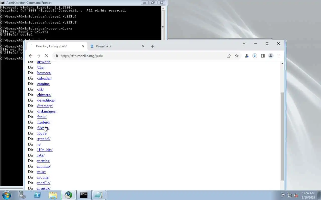Go back using Chrome's back arrow
This screenshot has height=200, width=321.
[x=31, y=56]
